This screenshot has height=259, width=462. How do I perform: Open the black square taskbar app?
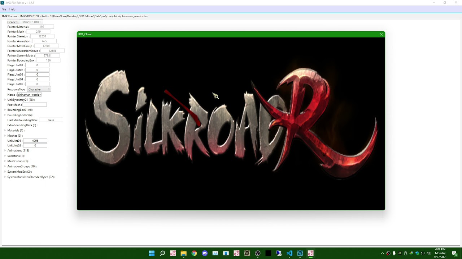tap(268, 253)
